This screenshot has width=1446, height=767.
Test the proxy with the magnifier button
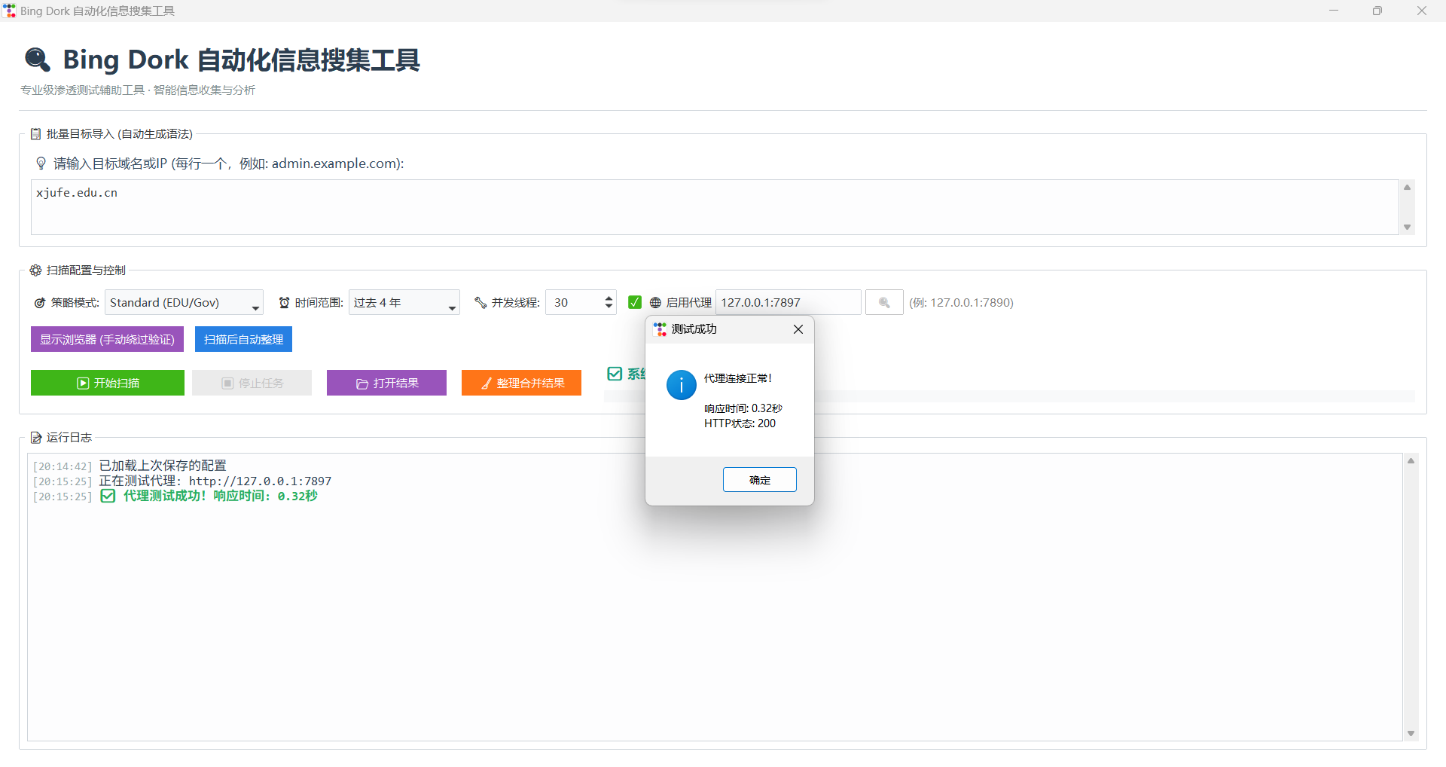(884, 303)
